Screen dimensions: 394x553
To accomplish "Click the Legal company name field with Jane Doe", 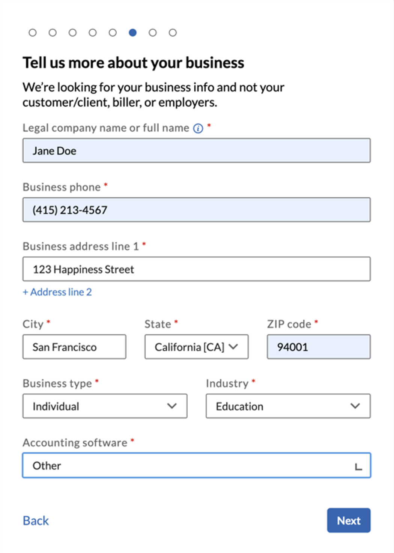I will pyautogui.click(x=196, y=150).
